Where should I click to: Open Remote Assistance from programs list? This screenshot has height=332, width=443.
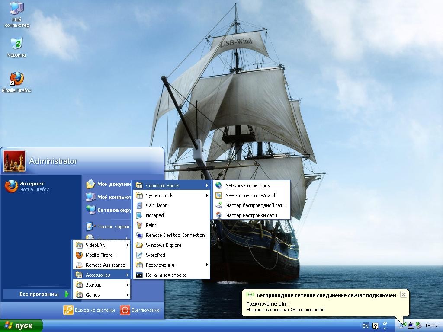pyautogui.click(x=102, y=265)
